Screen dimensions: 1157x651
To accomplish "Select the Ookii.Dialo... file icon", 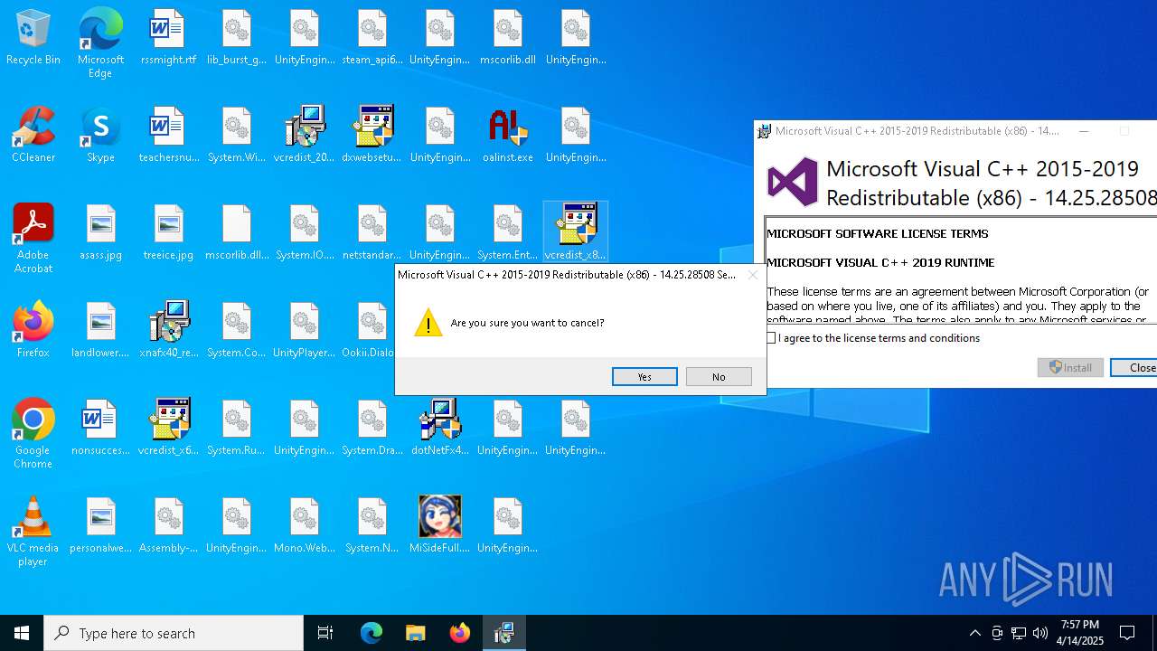I will [x=370, y=331].
